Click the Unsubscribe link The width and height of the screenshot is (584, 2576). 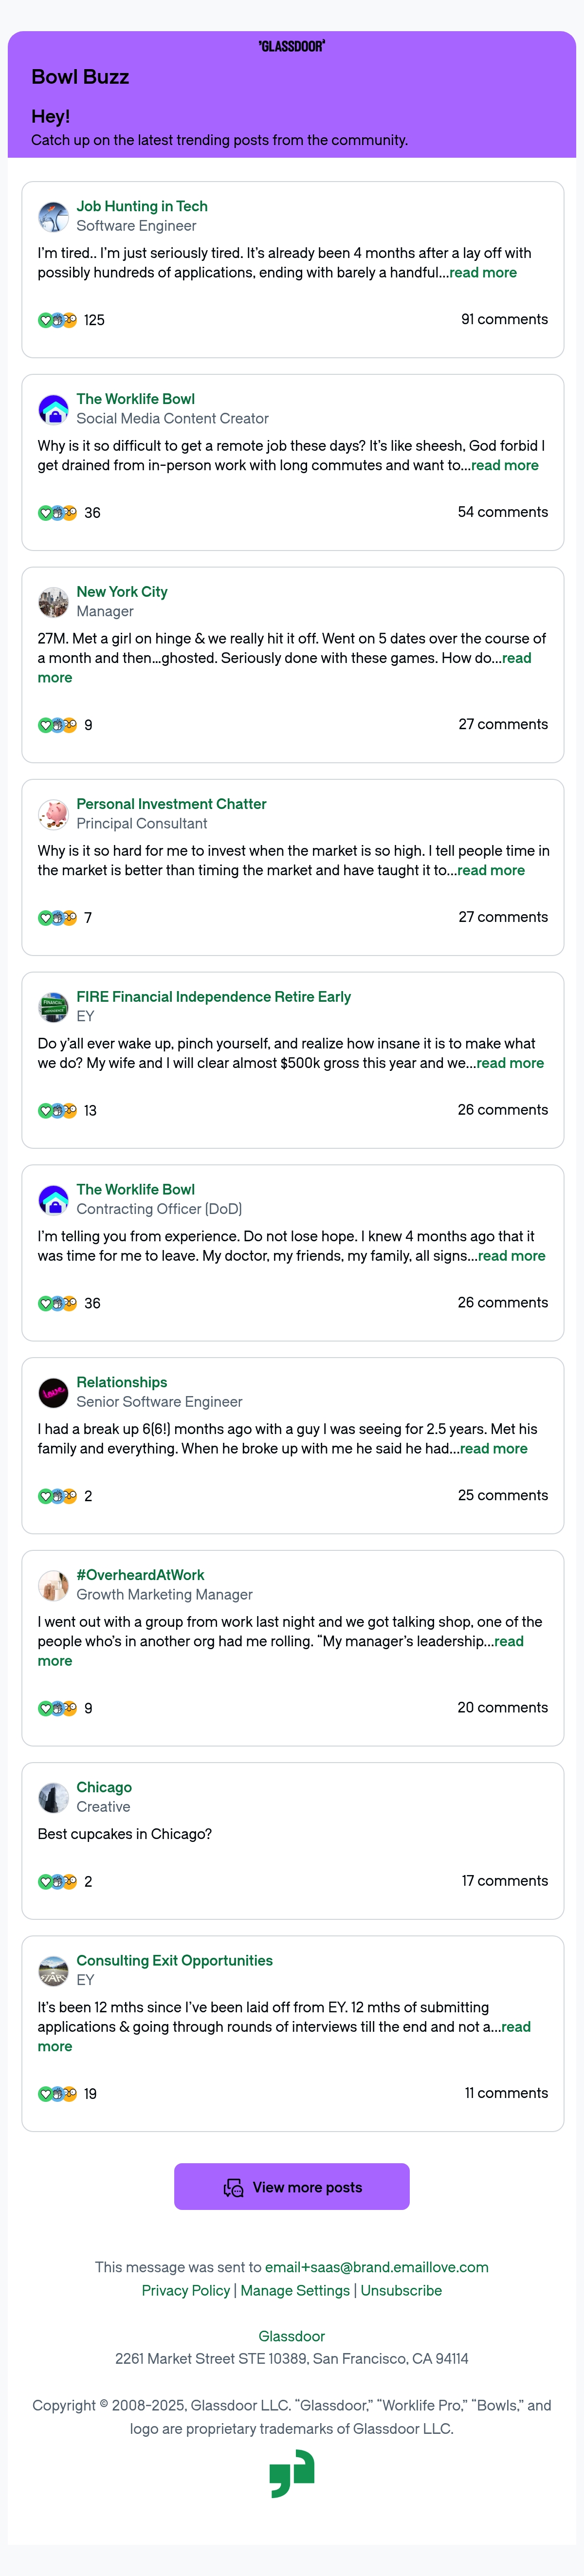(x=401, y=2290)
